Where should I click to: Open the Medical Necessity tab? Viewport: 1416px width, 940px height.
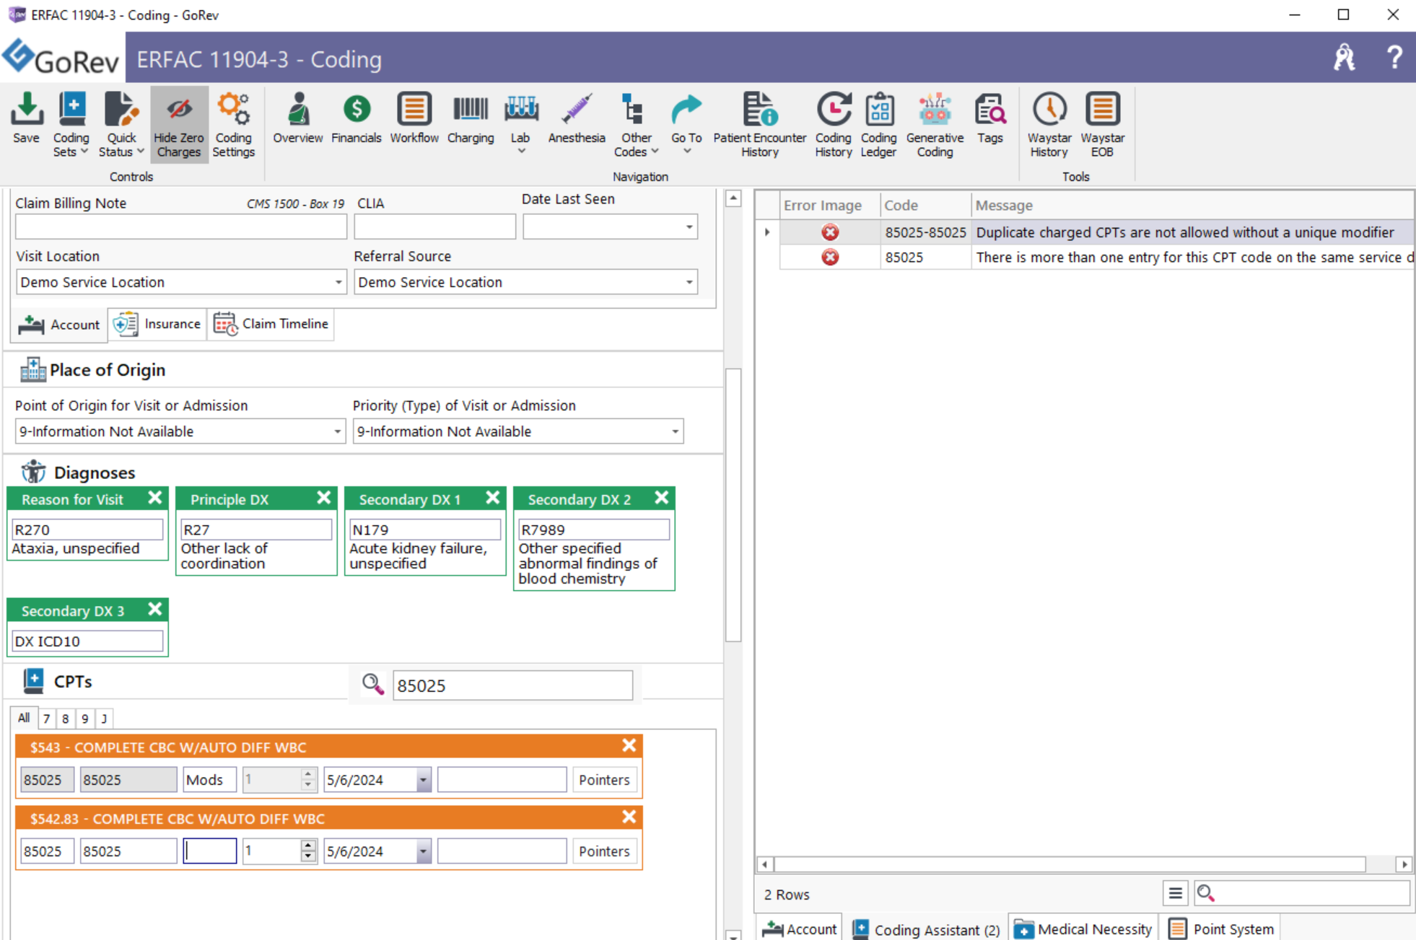coord(1083,929)
